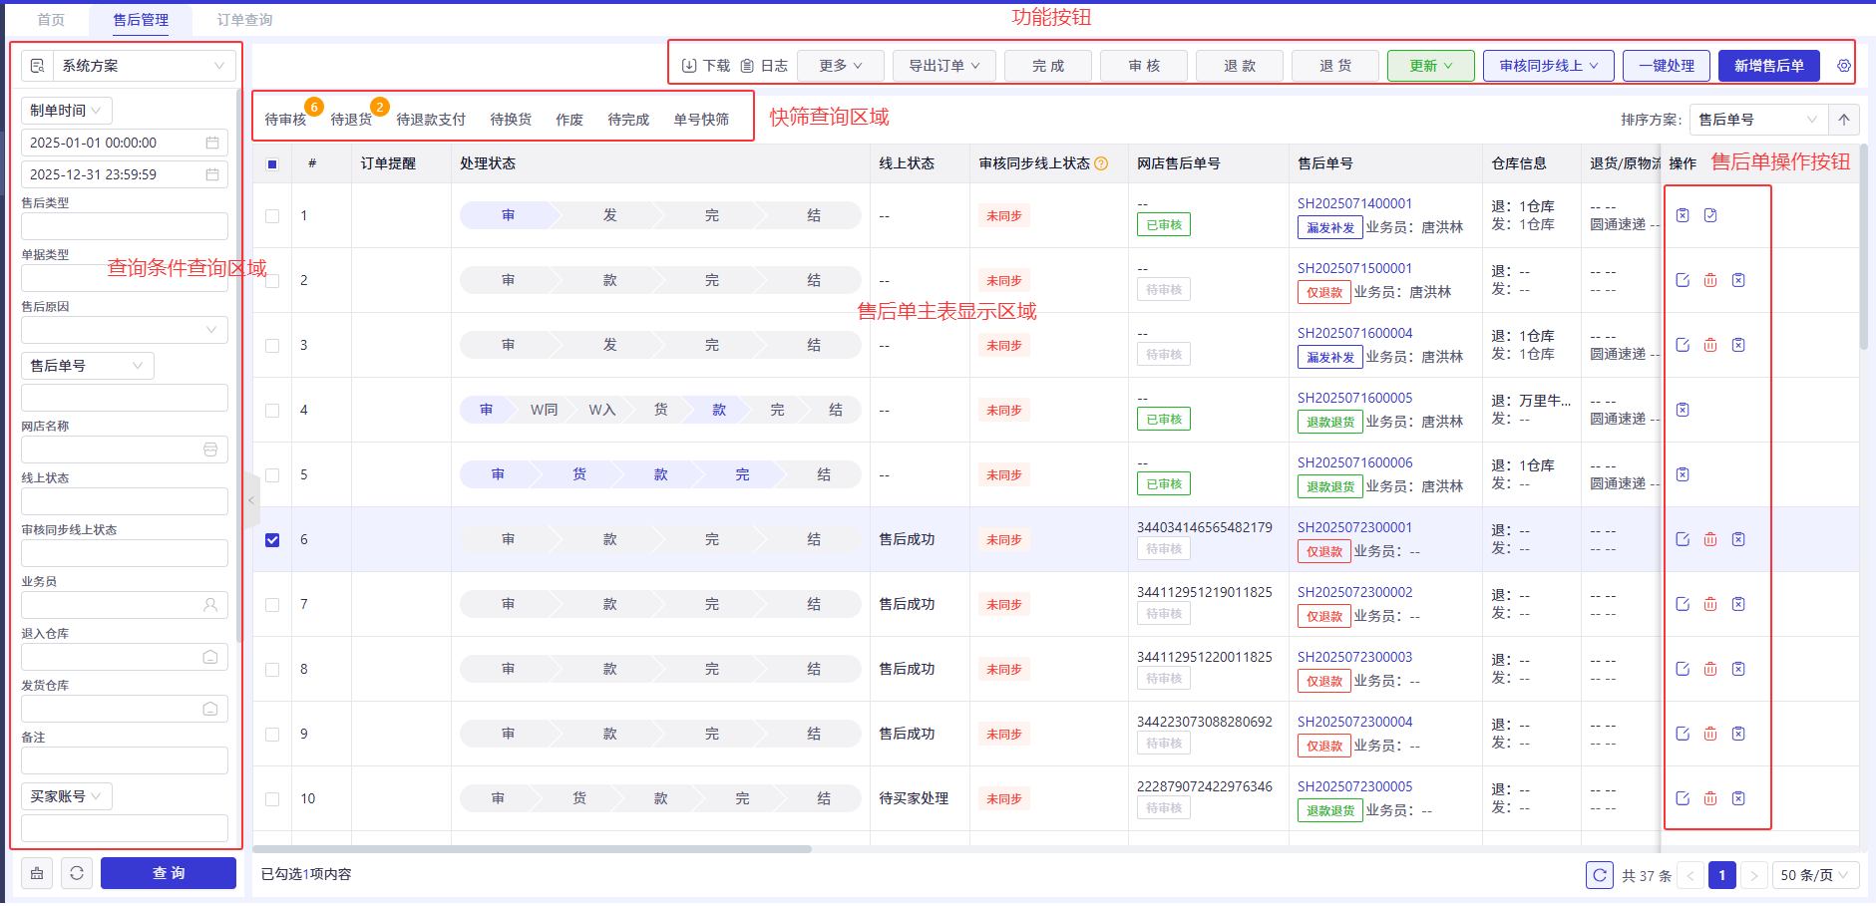Edit after-sale order SH2025071600004
The height and width of the screenshot is (906, 1876).
(x=1683, y=345)
